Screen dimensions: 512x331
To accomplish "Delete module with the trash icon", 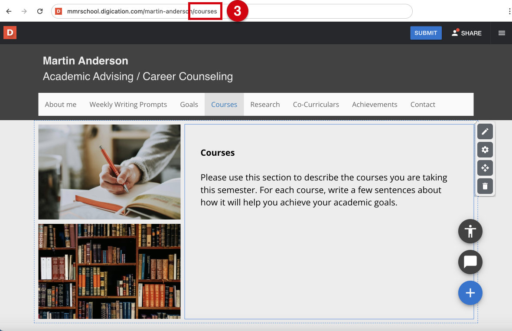I will [x=485, y=186].
